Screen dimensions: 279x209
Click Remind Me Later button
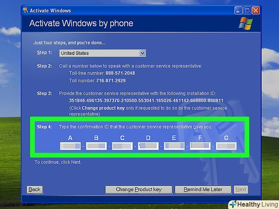coord(203,189)
